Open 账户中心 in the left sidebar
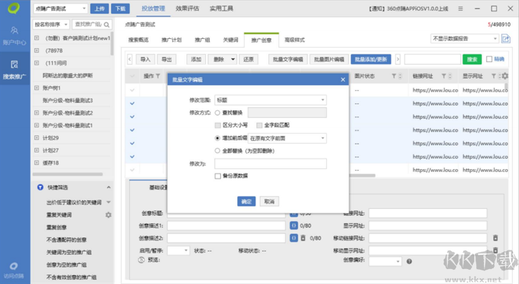This screenshot has height=284, width=519. pos(14,36)
